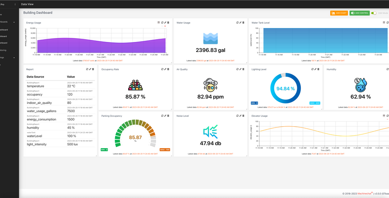Toggle the Edit Mode switch
Screen dimensions: 389x198
point(374,13)
